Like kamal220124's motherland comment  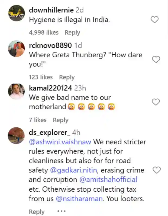coord(156,102)
